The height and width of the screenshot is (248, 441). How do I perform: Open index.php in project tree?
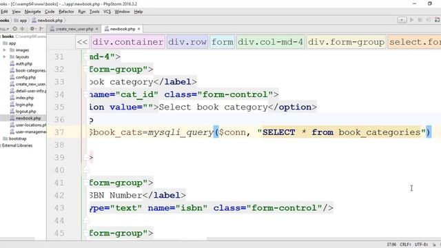coord(21,98)
